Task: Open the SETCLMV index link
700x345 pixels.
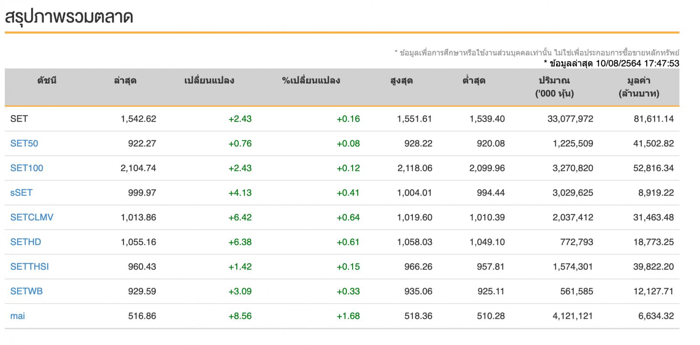Action: (x=31, y=217)
